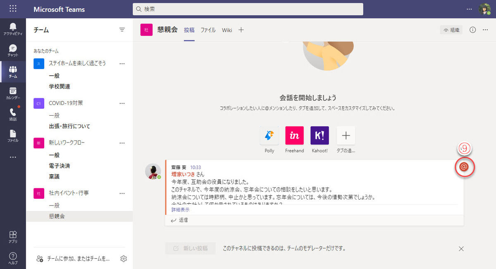Select the 社内イベント・行事 team
The width and height of the screenshot is (496, 269).
(69, 193)
